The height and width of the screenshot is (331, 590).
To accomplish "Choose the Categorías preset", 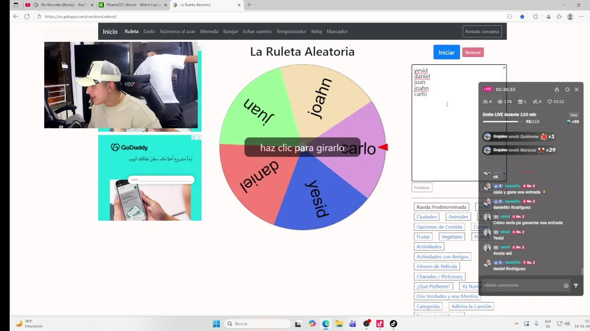I will click(428, 307).
